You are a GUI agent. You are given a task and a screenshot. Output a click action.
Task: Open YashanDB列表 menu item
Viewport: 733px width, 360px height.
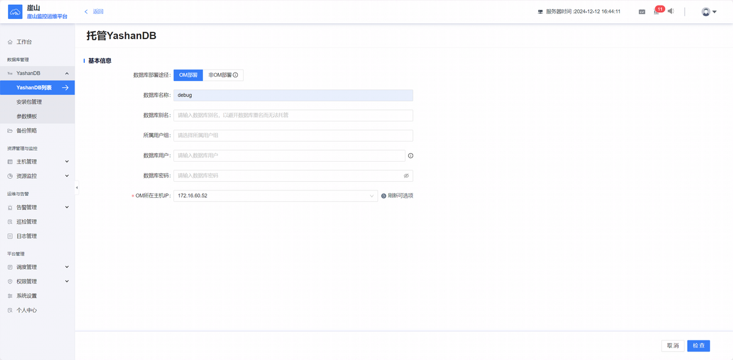tap(37, 88)
